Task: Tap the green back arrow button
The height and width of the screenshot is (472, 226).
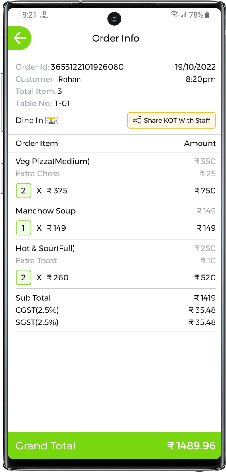Action: (x=19, y=38)
